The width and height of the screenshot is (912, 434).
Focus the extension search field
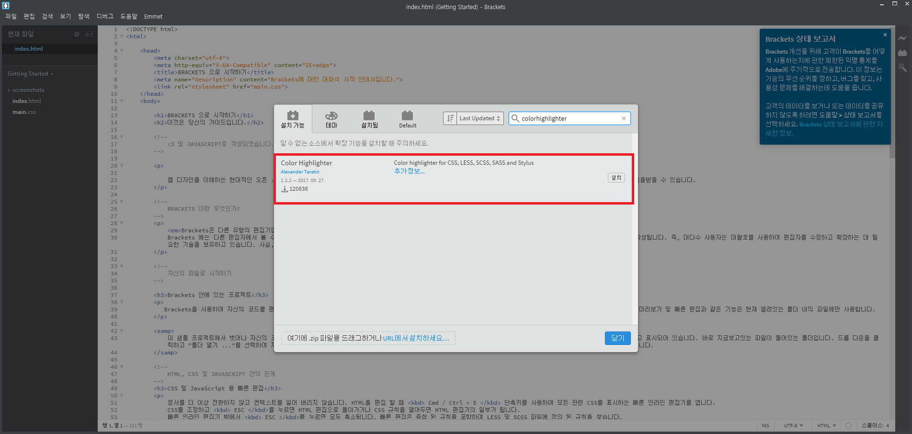(x=570, y=118)
